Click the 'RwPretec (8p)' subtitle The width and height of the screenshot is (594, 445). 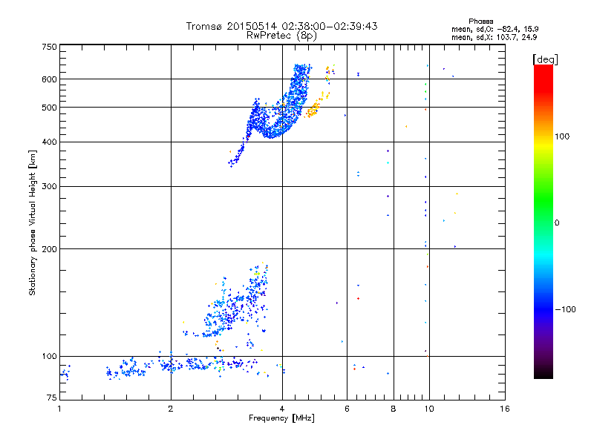(281, 36)
